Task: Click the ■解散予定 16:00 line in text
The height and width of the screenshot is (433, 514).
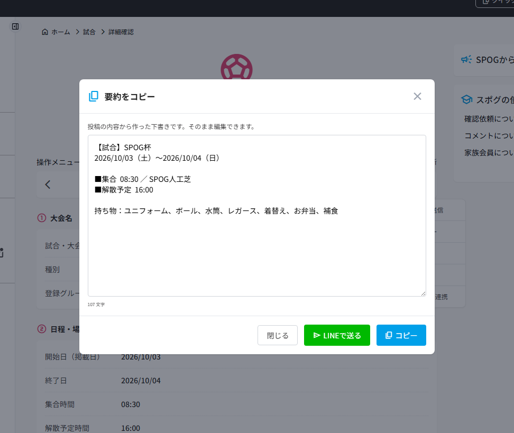Action: tap(124, 190)
